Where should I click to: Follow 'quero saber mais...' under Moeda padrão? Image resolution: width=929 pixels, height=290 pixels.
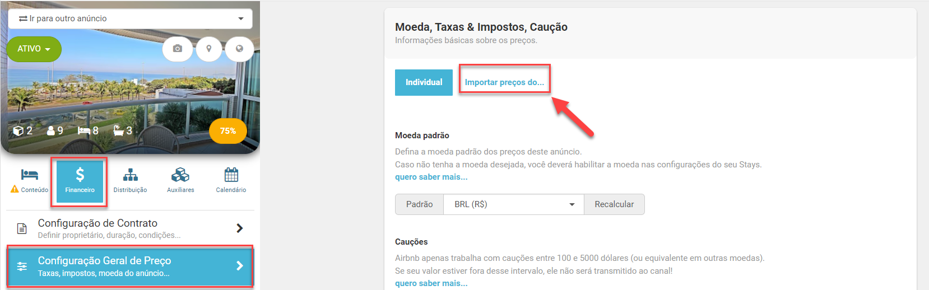click(431, 177)
